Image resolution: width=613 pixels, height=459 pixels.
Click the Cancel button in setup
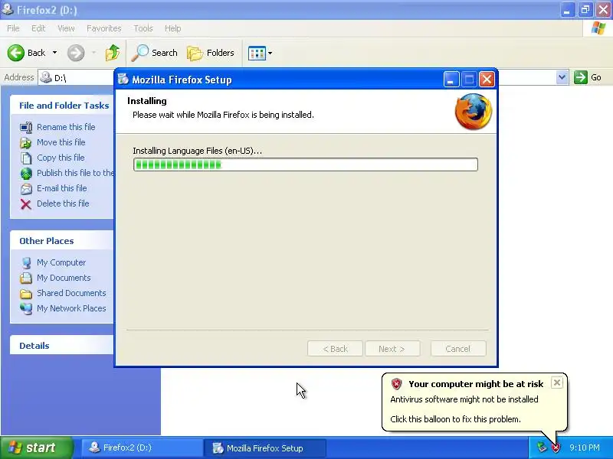458,349
